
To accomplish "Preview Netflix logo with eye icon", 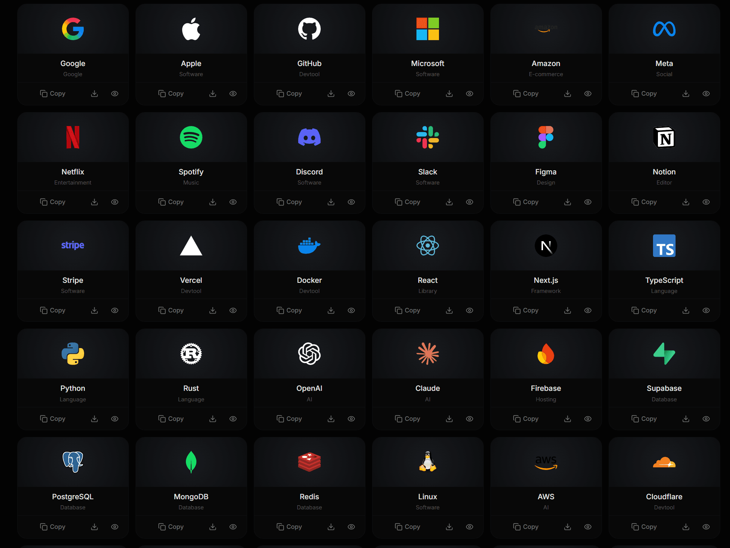I will (x=115, y=202).
